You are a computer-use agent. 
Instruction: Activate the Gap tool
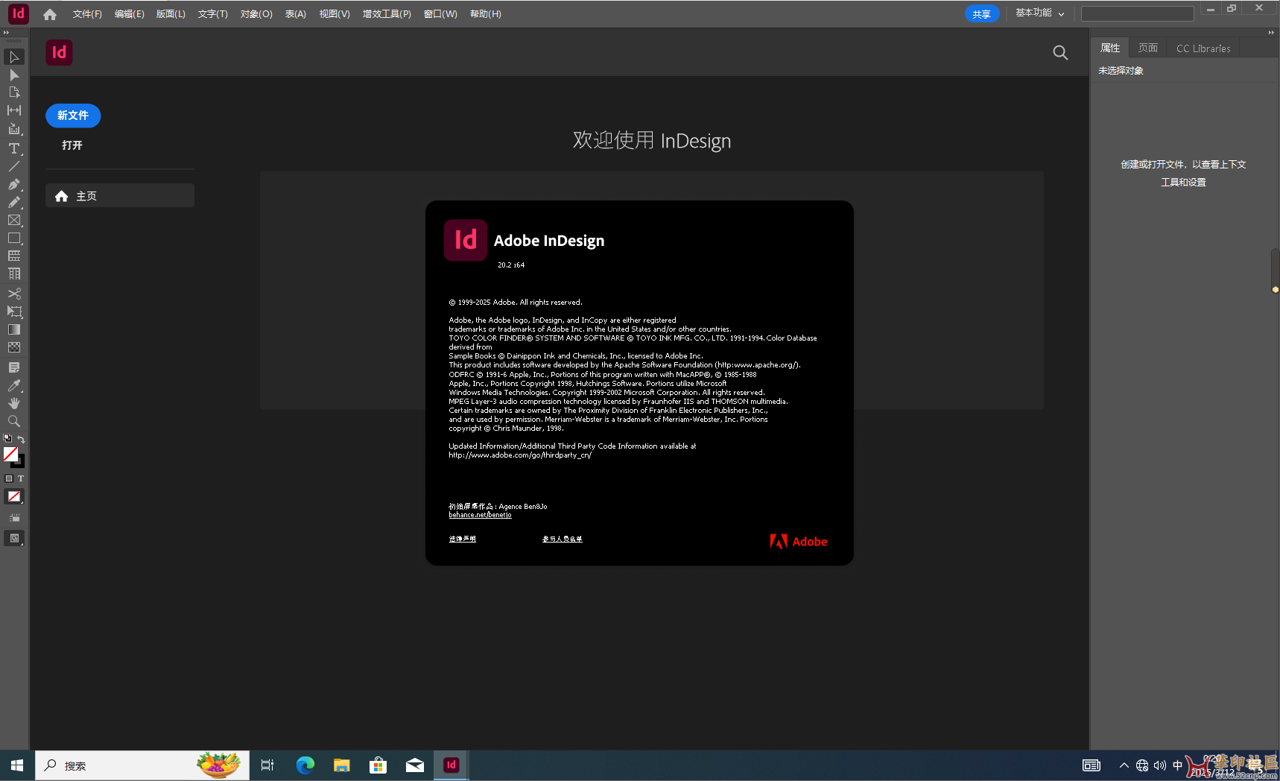(14, 110)
